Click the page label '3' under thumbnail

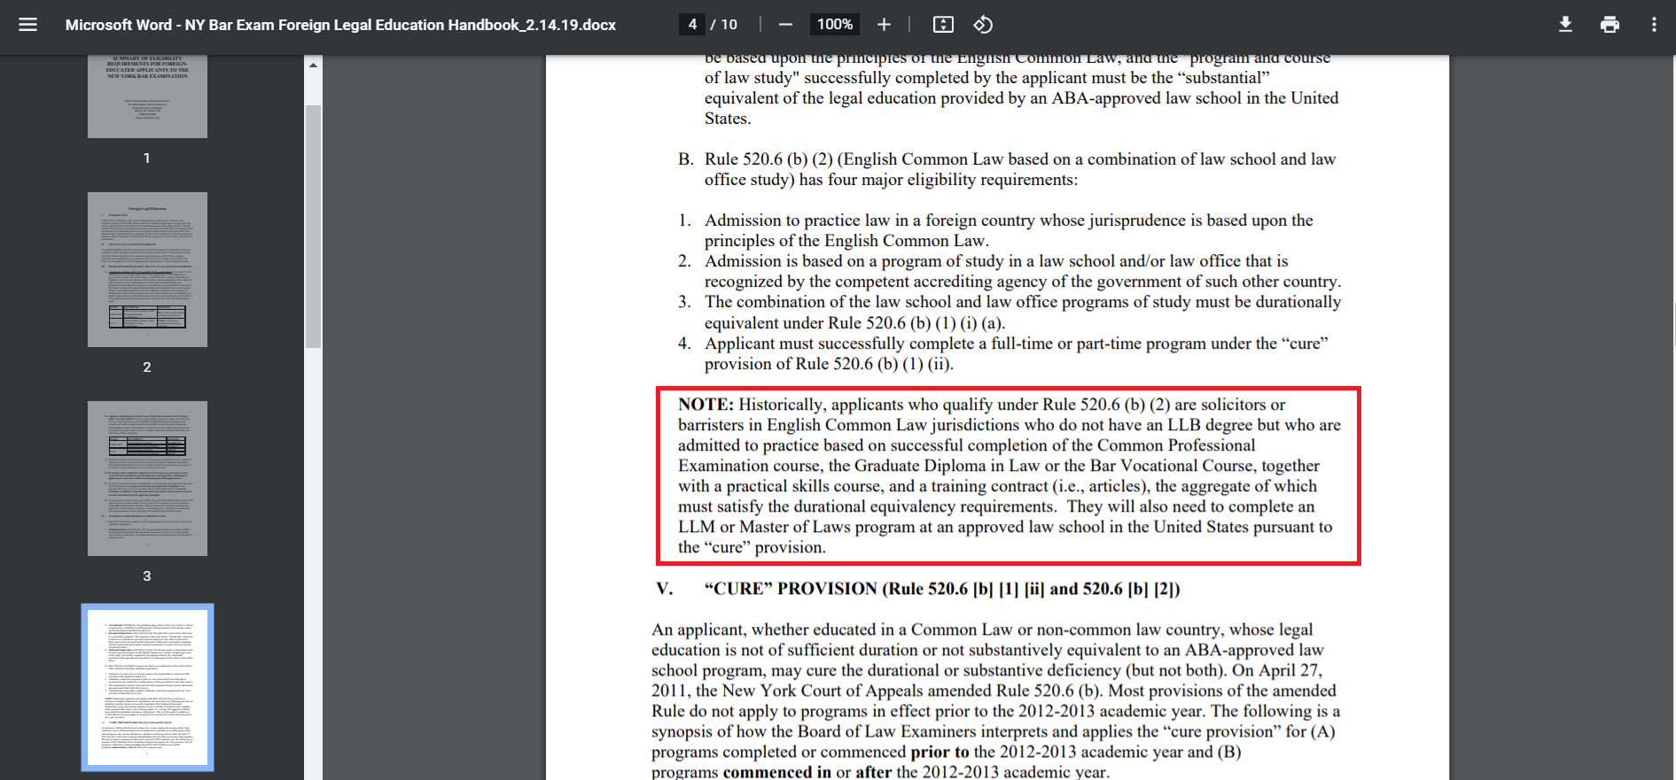[147, 575]
